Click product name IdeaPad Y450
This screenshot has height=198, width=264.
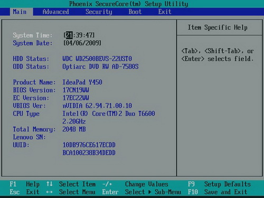82,82
